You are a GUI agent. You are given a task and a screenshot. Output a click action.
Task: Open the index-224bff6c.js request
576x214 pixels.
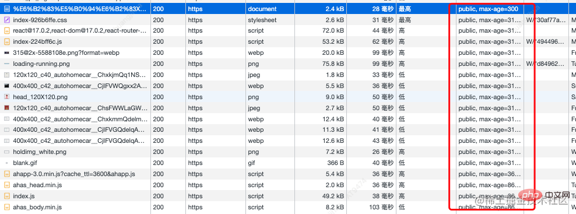[37, 42]
